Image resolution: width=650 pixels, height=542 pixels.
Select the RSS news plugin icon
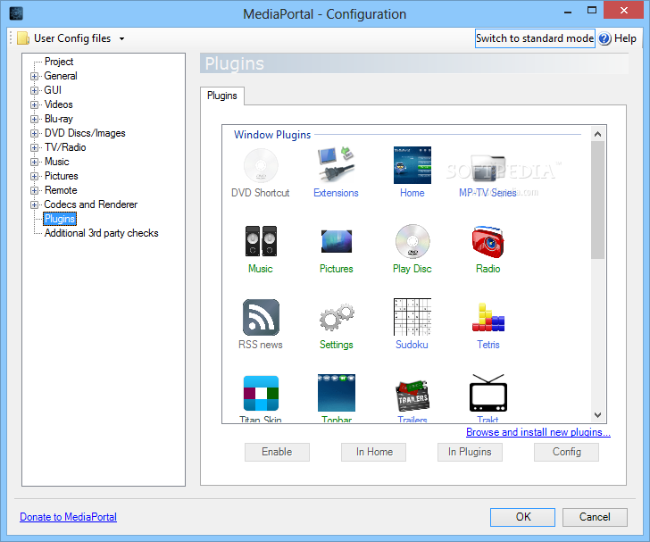[x=261, y=317]
